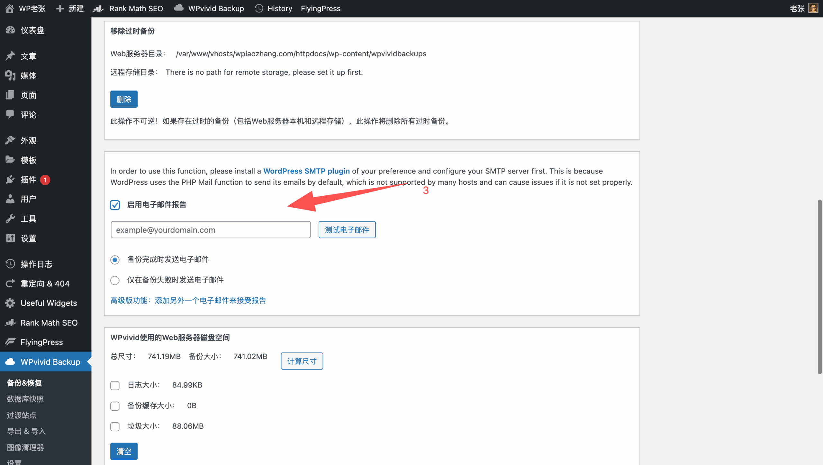Click the Plugins plug icon

point(10,180)
